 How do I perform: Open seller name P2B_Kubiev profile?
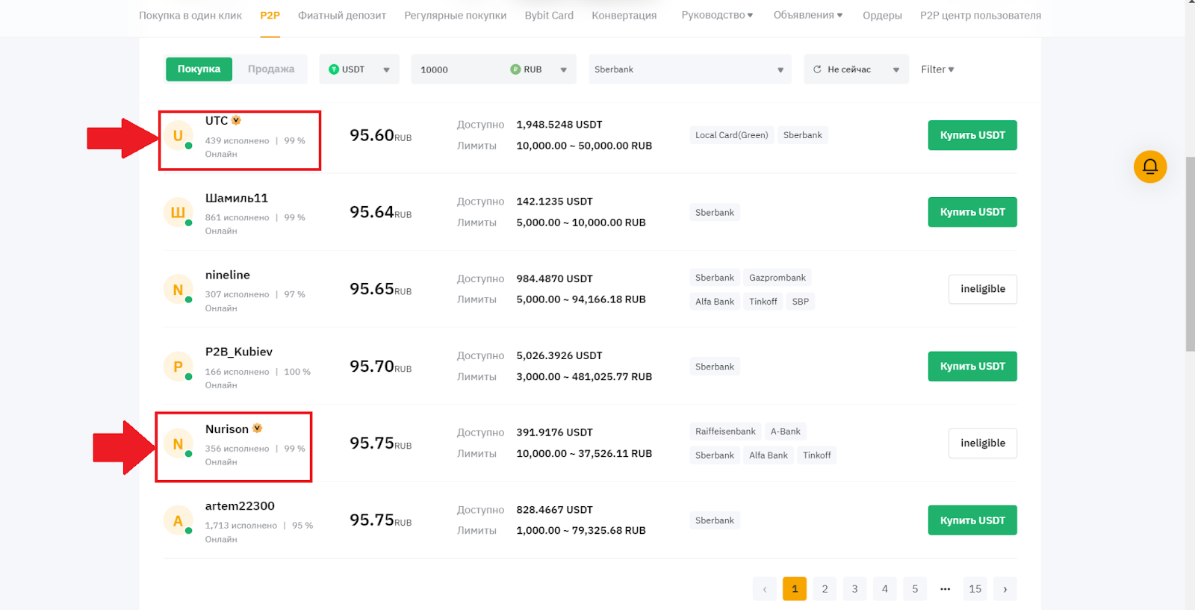239,352
